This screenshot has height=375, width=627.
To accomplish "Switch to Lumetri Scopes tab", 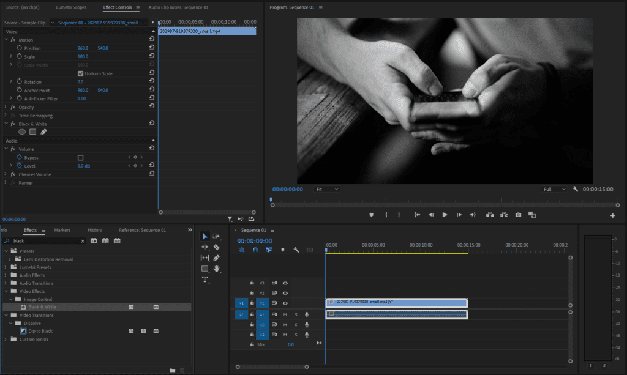I will [x=71, y=7].
